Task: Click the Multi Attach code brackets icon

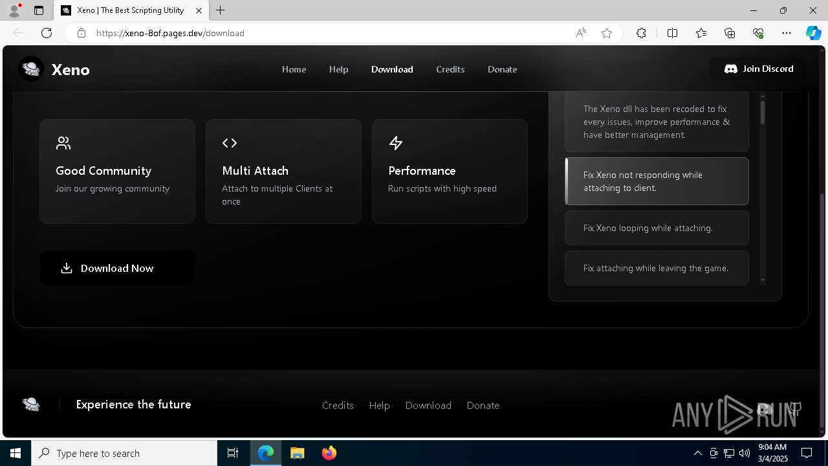Action: click(x=230, y=143)
